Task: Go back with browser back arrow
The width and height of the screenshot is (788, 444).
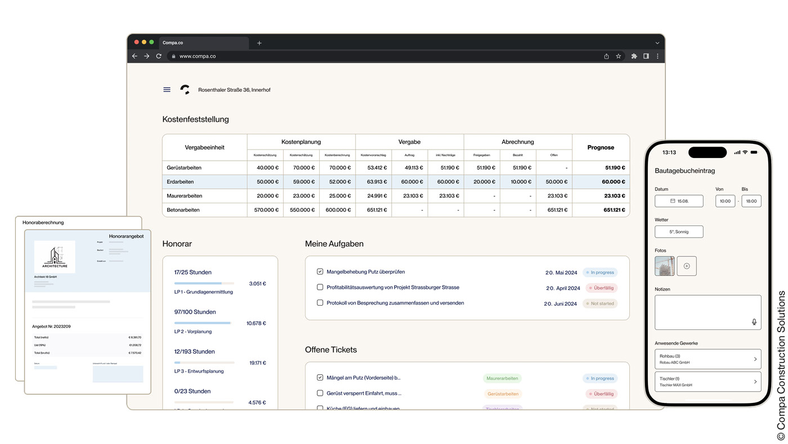Action: pyautogui.click(x=135, y=56)
